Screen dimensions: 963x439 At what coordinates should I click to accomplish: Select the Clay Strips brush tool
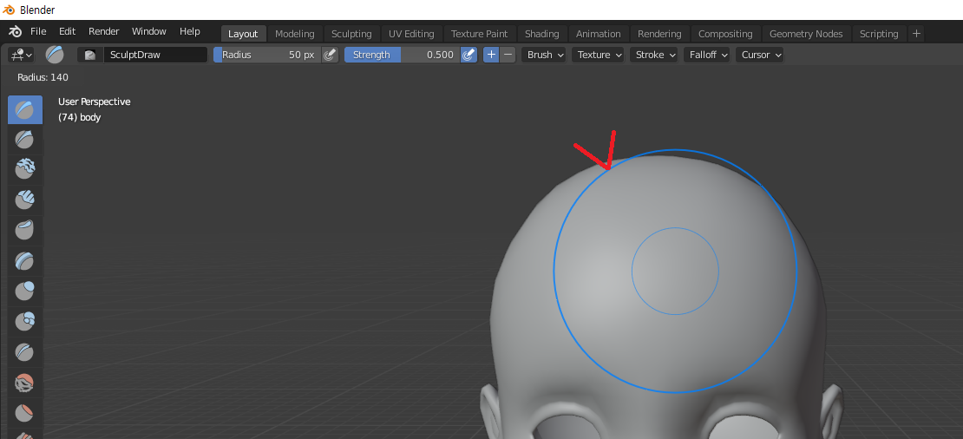coord(25,200)
